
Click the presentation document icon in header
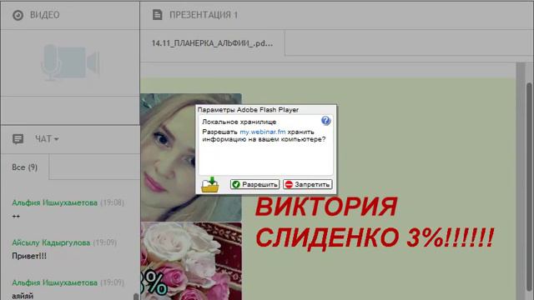pyautogui.click(x=157, y=15)
